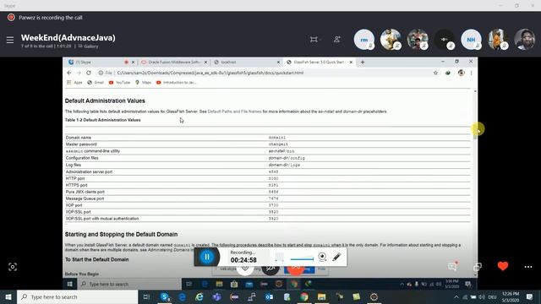Image resolution: width=541 pixels, height=304 pixels.
Task: Open the Skype more options ellipsis
Action: [x=528, y=267]
